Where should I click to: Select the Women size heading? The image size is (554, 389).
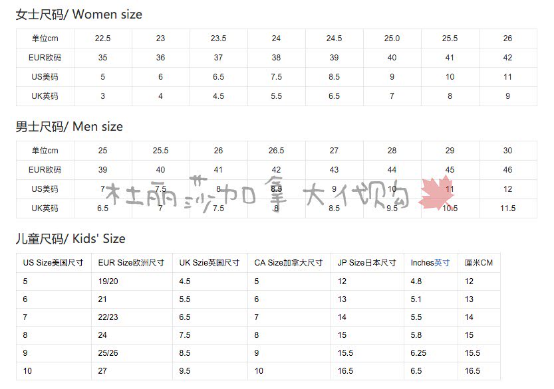pos(78,15)
